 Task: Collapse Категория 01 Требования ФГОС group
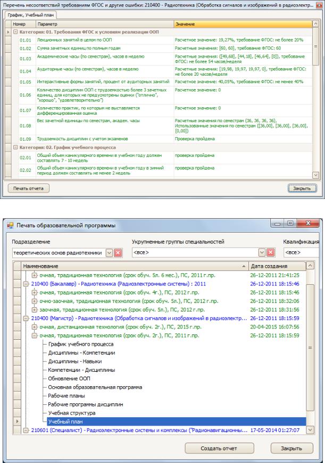[x=15, y=32]
